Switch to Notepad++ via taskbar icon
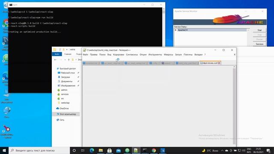Image resolution: width=274 pixels, height=154 pixels. click(x=136, y=150)
